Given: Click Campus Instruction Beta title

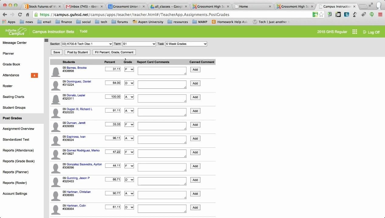Looking at the screenshot, I should (x=53, y=32).
